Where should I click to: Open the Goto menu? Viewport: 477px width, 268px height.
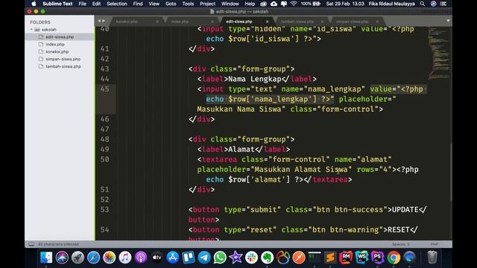pos(171,4)
